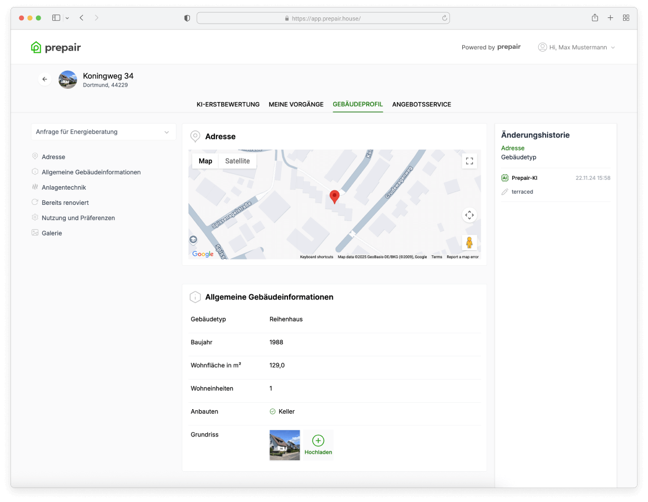Click the prepair house logo
The height and width of the screenshot is (502, 648).
(x=56, y=47)
